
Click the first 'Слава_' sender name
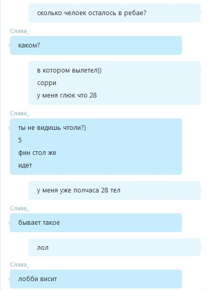point(19,31)
